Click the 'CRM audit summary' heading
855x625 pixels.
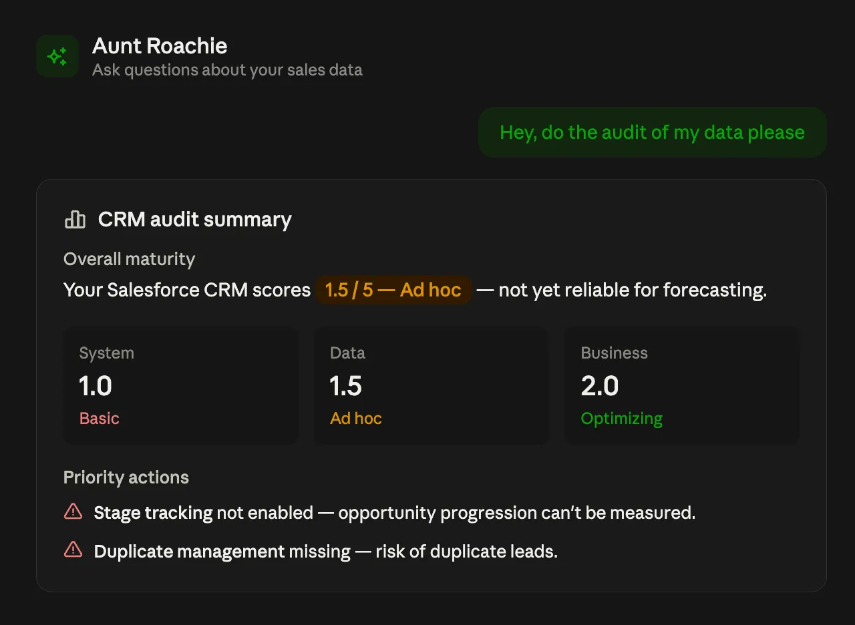[195, 220]
